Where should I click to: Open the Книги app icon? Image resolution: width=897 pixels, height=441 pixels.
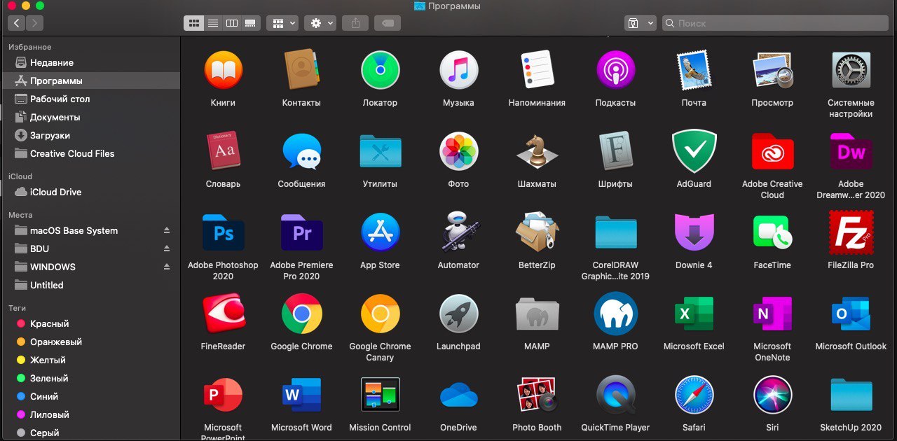[223, 70]
